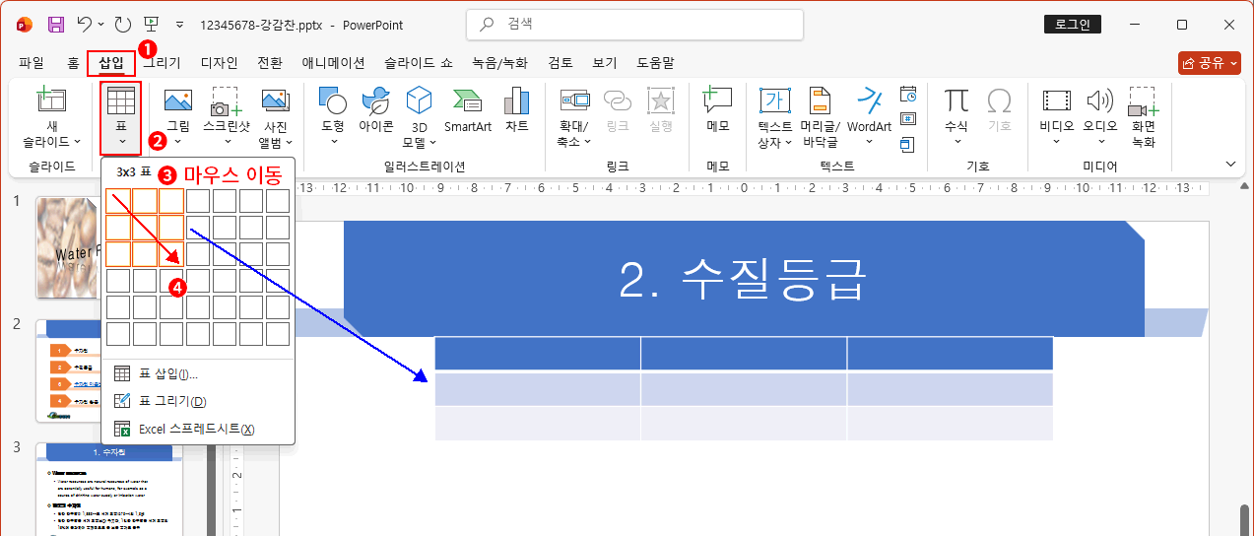Open the 도움말 tab

tap(655, 63)
